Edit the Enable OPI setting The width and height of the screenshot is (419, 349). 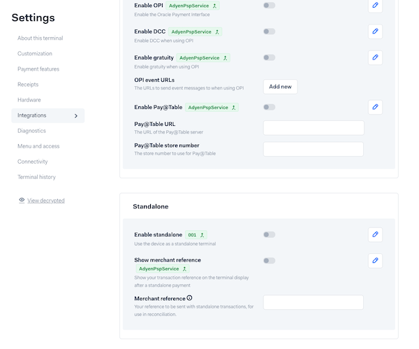375,6
